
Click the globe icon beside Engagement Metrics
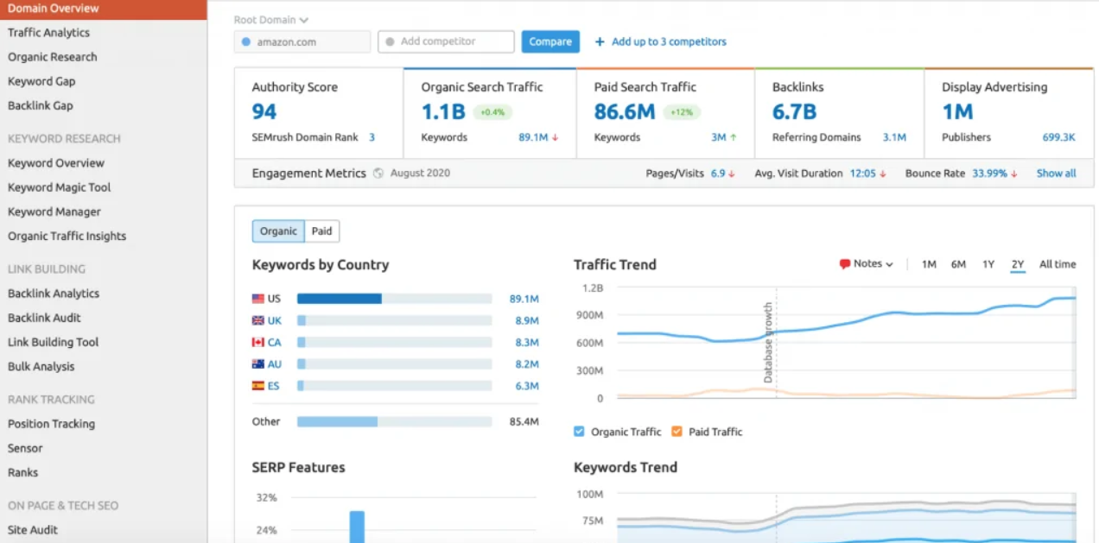coord(378,174)
